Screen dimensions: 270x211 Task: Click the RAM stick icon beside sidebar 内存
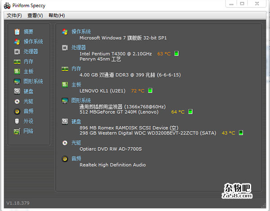pyautogui.click(x=17, y=62)
